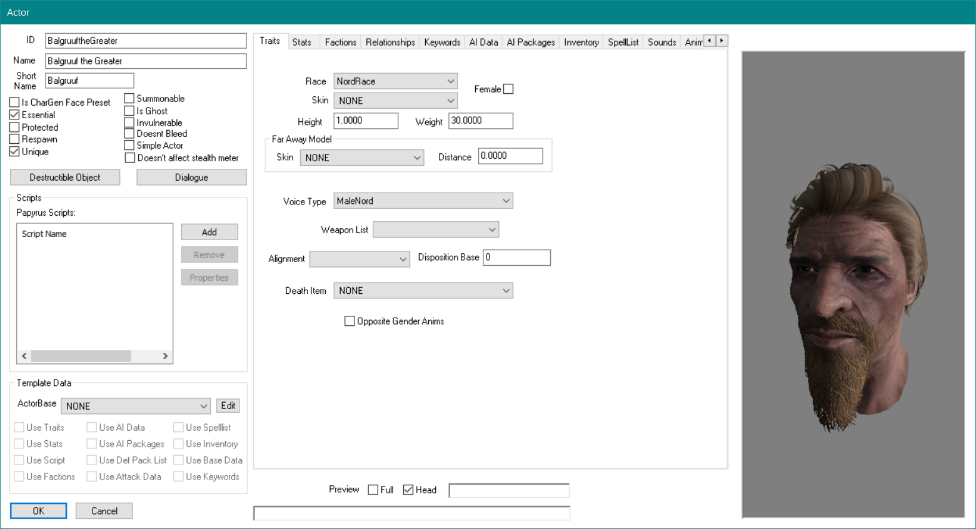This screenshot has height=529, width=976.
Task: Enable the Female checkbox
Action: 508,89
